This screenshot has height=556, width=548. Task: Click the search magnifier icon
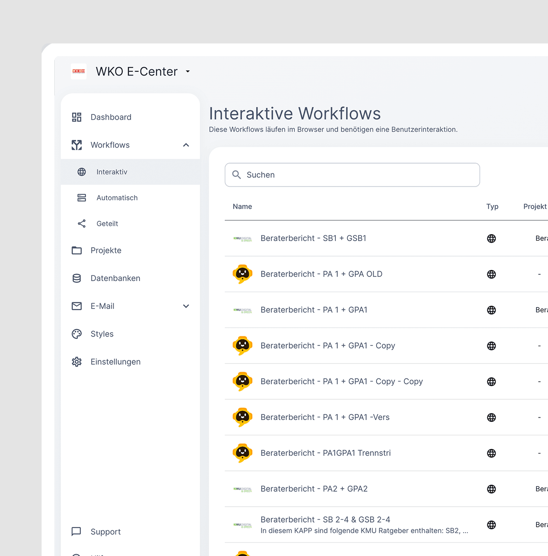click(237, 175)
